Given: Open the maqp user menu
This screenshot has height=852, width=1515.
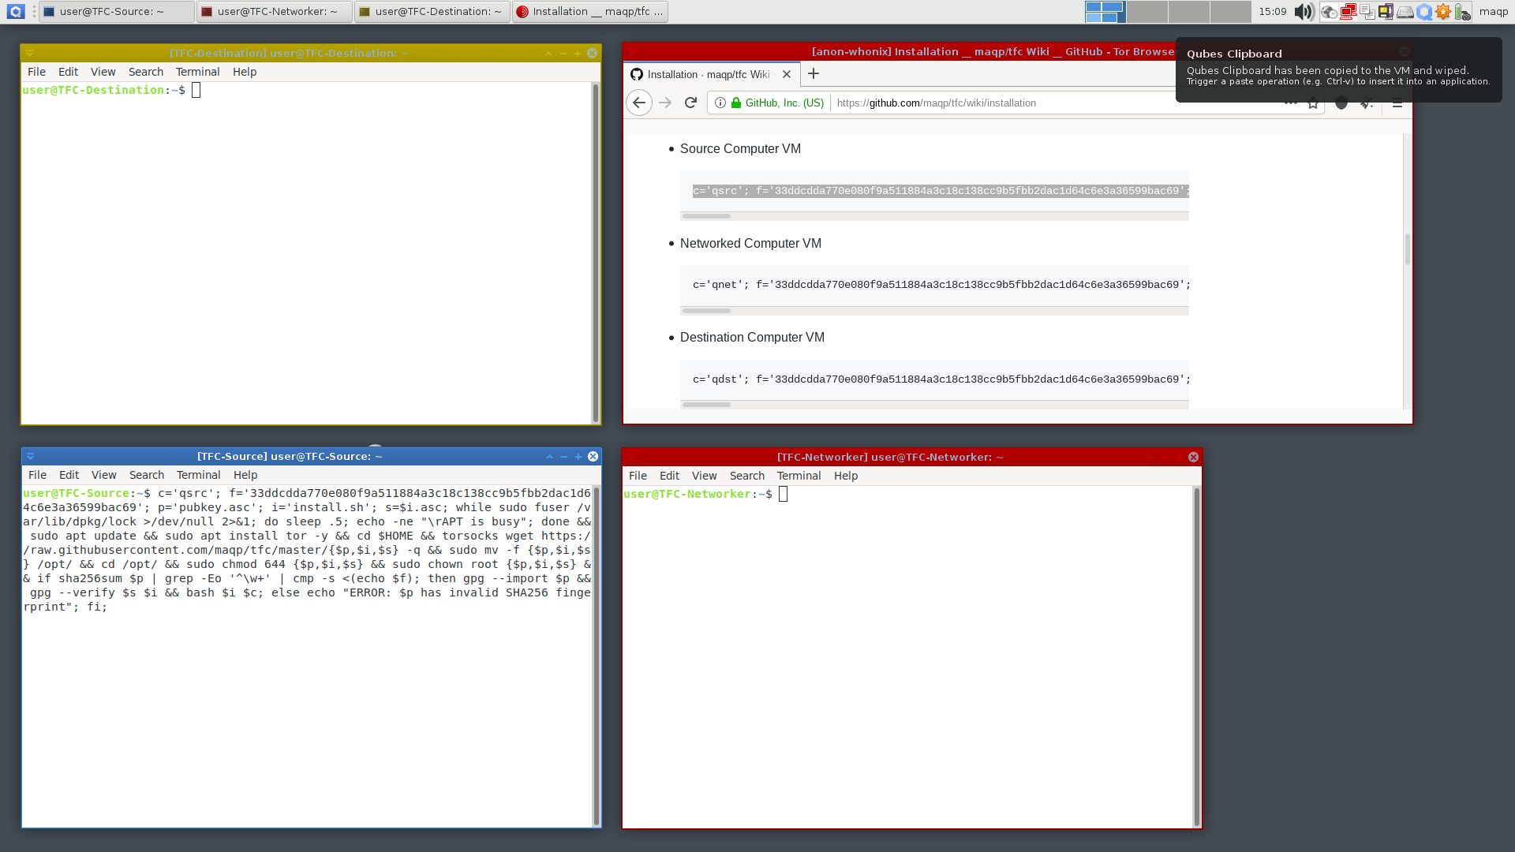Looking at the screenshot, I should 1493,11.
